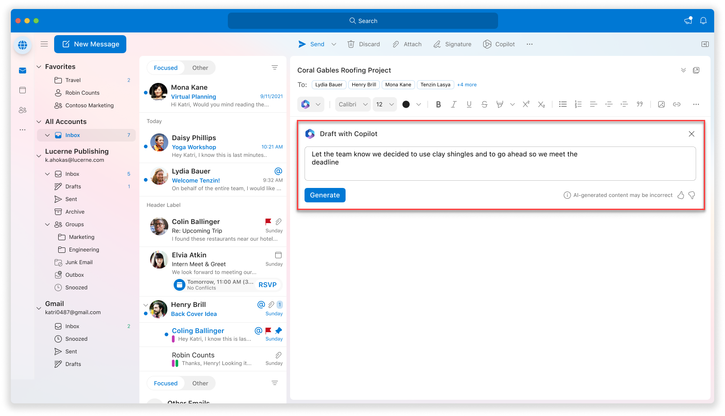
Task: Toggle the red flag on Colin Ballinger email
Action: pyautogui.click(x=268, y=222)
